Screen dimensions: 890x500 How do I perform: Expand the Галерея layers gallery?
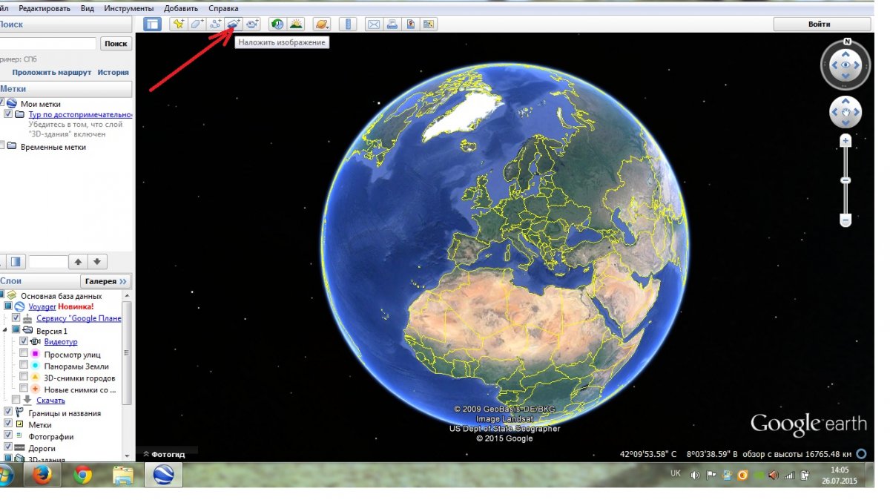[x=106, y=281]
